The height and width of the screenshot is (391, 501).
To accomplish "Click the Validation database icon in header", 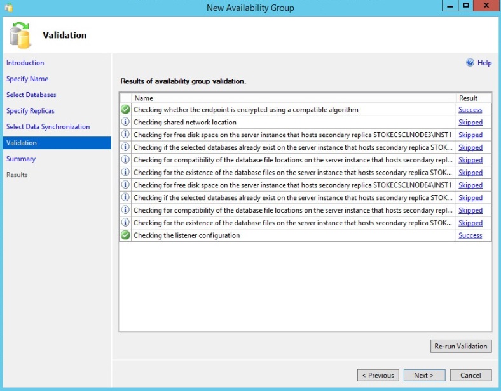I will click(x=21, y=35).
